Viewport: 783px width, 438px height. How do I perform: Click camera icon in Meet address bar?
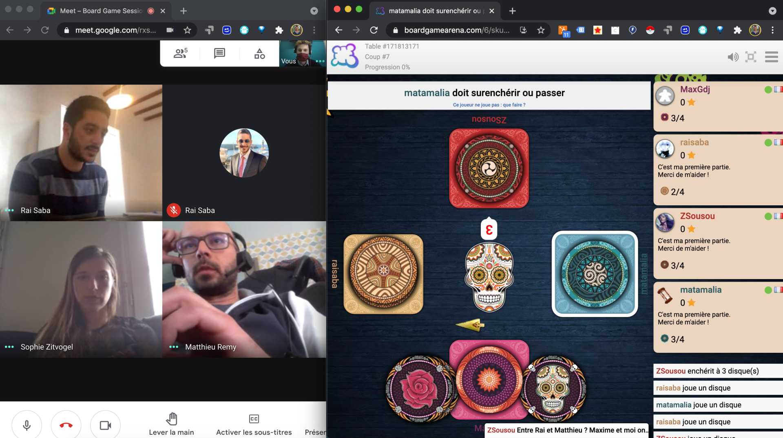[170, 30]
